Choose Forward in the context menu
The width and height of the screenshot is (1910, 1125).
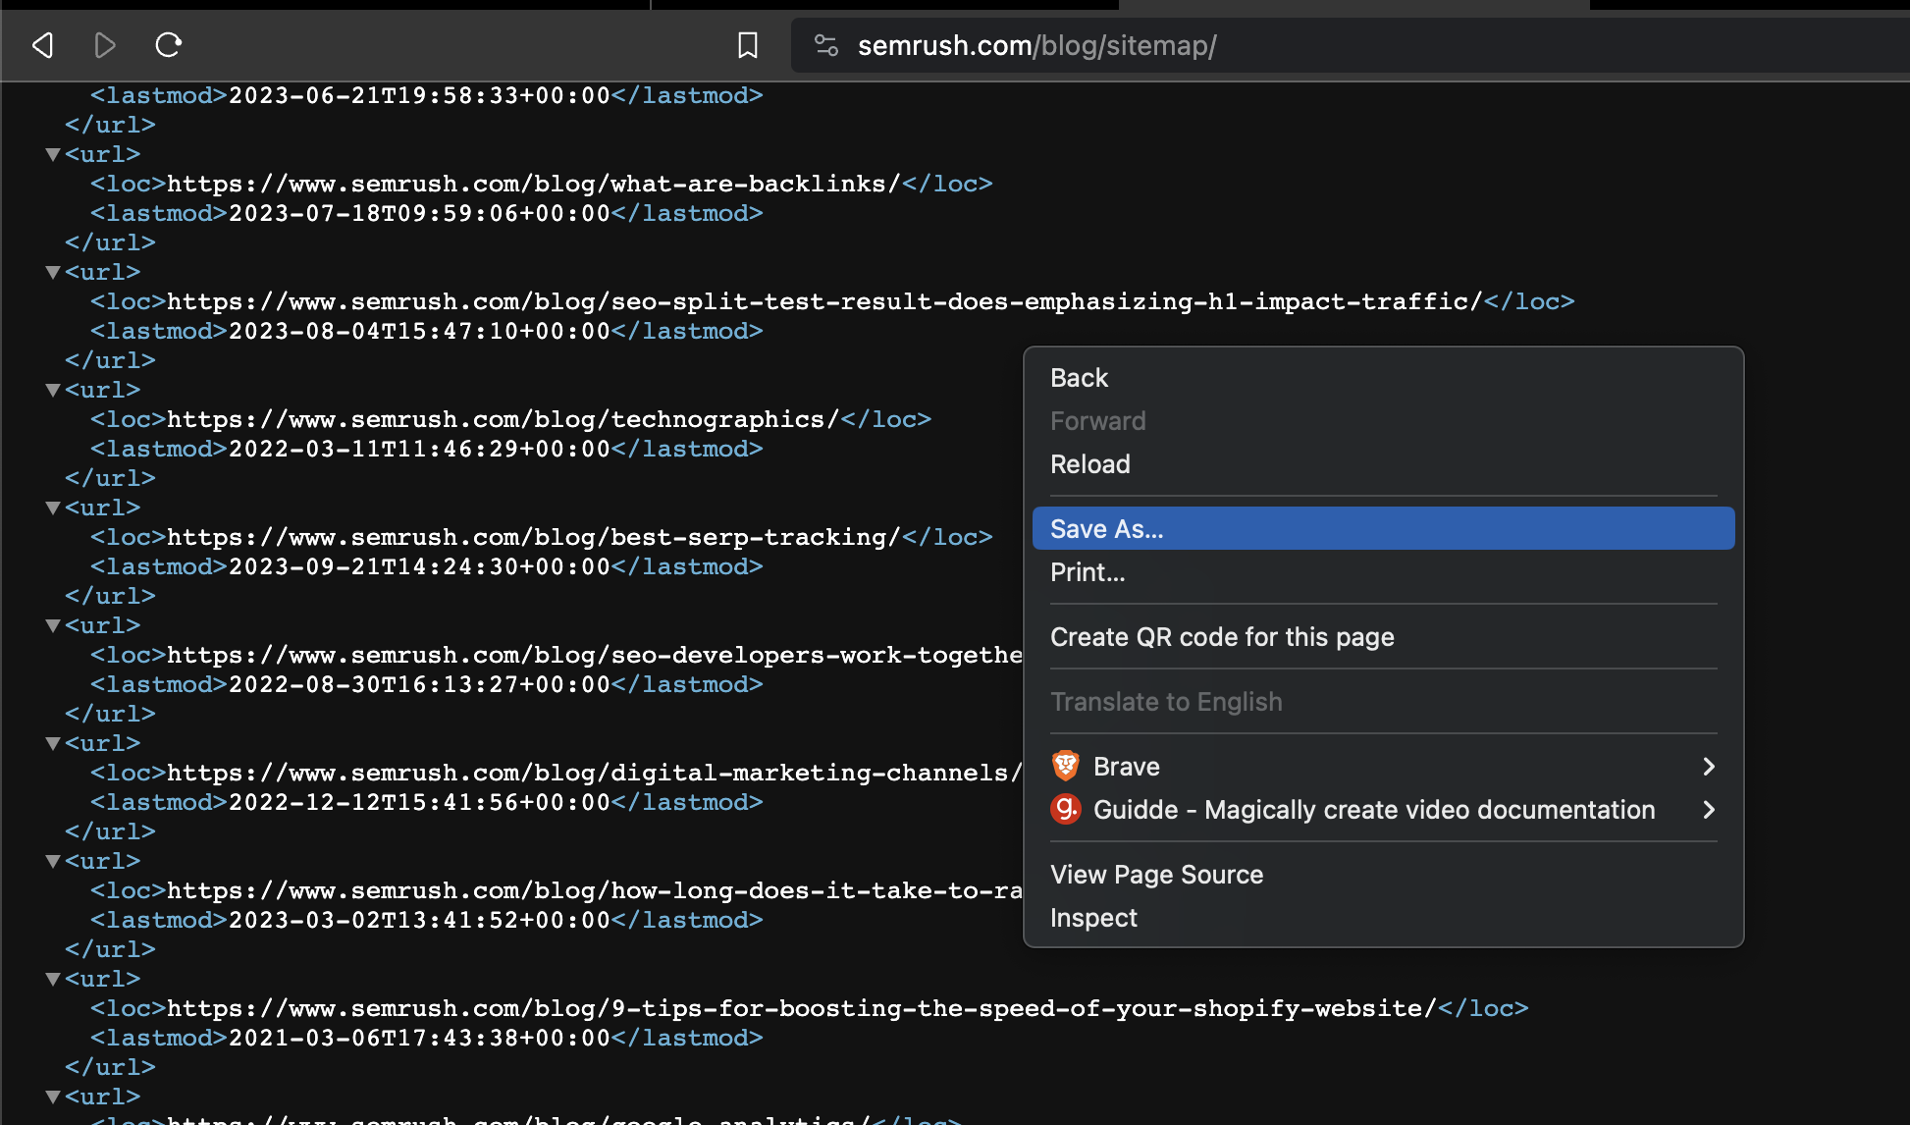pos(1383,421)
